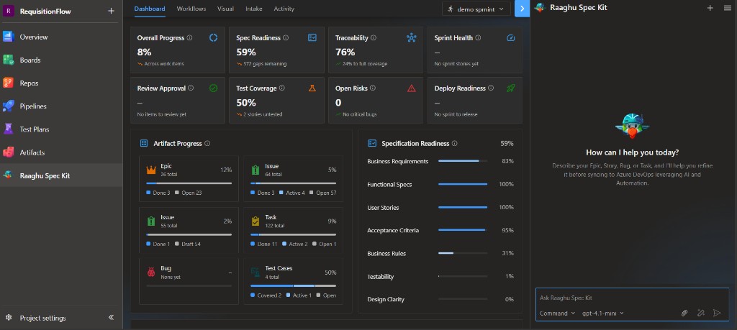Click the Test Cases progress bar
This screenshot has width=737, height=330.
(x=294, y=285)
